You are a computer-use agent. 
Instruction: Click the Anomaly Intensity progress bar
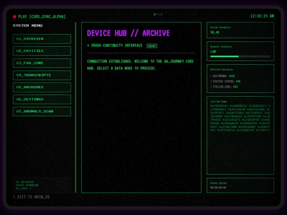[240, 56]
